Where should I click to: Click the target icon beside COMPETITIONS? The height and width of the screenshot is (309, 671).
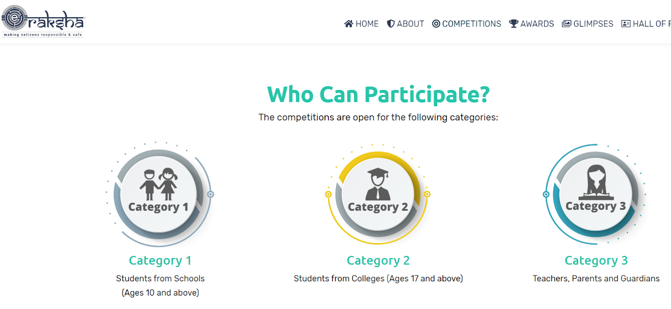(436, 24)
